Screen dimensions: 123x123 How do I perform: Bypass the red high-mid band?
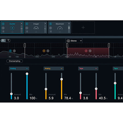86,51
